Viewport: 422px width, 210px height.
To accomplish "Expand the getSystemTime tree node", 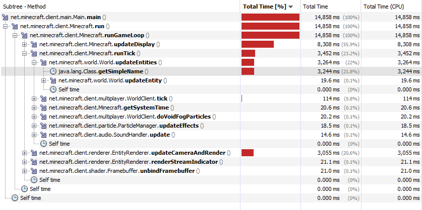I will pyautogui.click(x=34, y=108).
